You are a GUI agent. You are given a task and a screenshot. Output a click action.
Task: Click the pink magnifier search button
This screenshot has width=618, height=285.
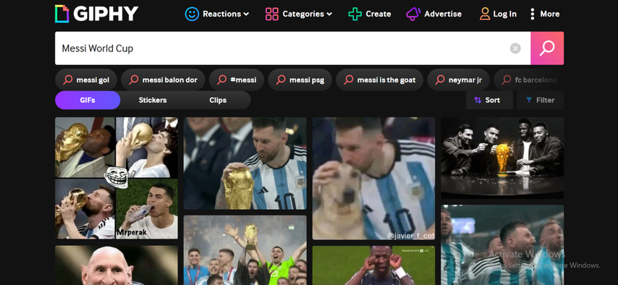(x=547, y=48)
